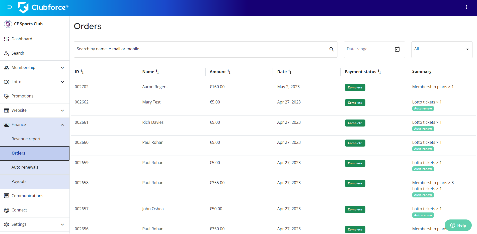
Task: Open the All status filter dropdown
Action: (x=442, y=49)
